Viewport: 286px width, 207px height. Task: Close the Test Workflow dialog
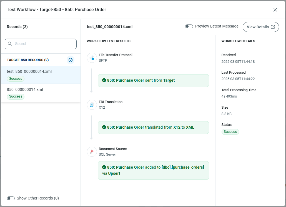click(275, 10)
